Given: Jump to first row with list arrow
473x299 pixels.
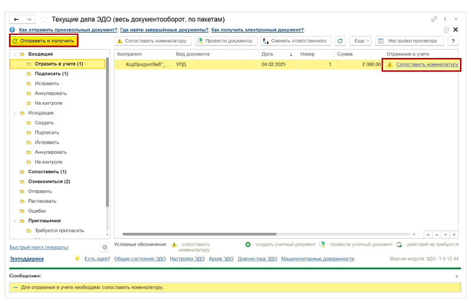Looking at the screenshot, I should pos(428,235).
